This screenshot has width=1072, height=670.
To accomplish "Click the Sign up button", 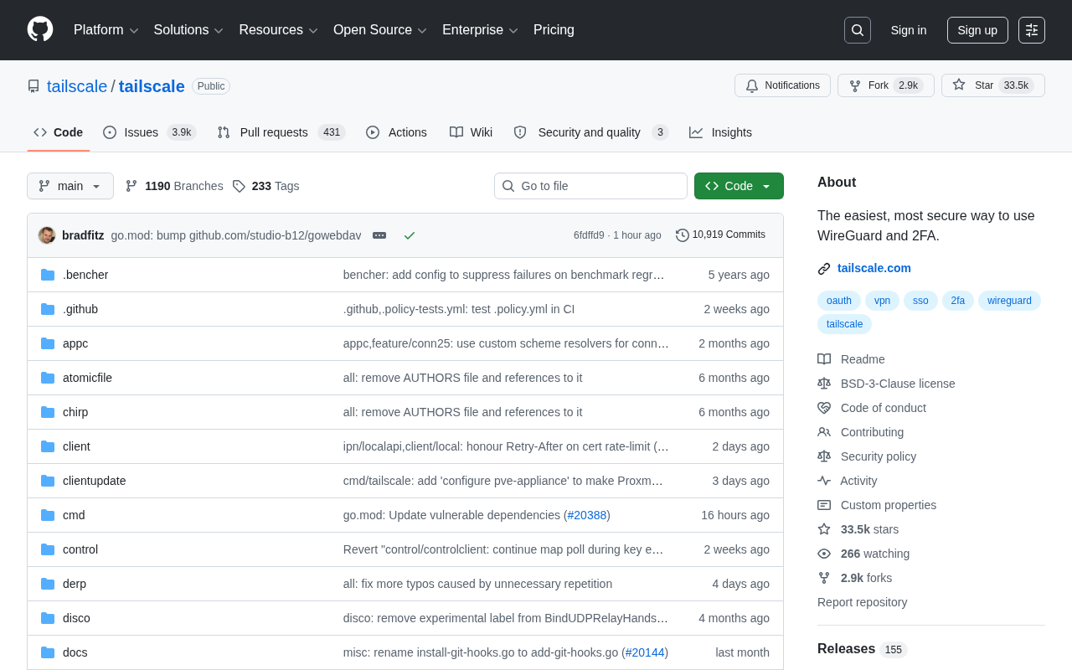I will pos(977,30).
